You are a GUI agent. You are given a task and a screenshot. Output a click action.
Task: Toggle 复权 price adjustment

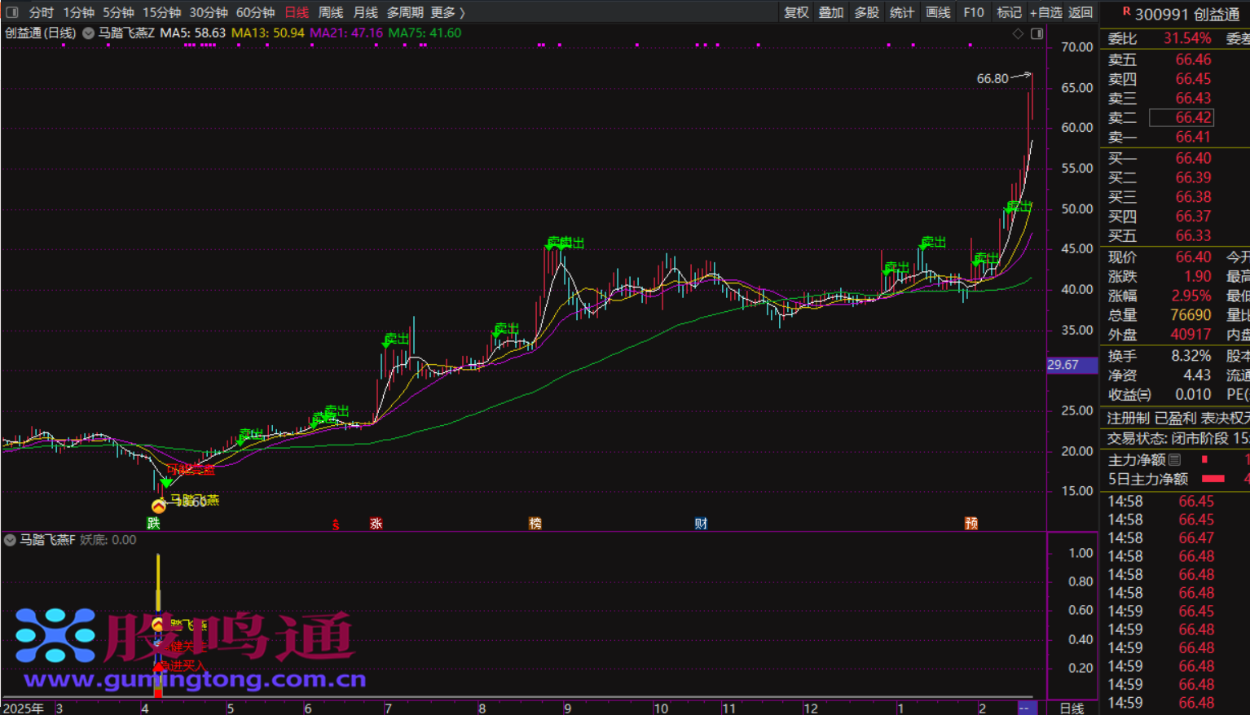pyautogui.click(x=796, y=12)
